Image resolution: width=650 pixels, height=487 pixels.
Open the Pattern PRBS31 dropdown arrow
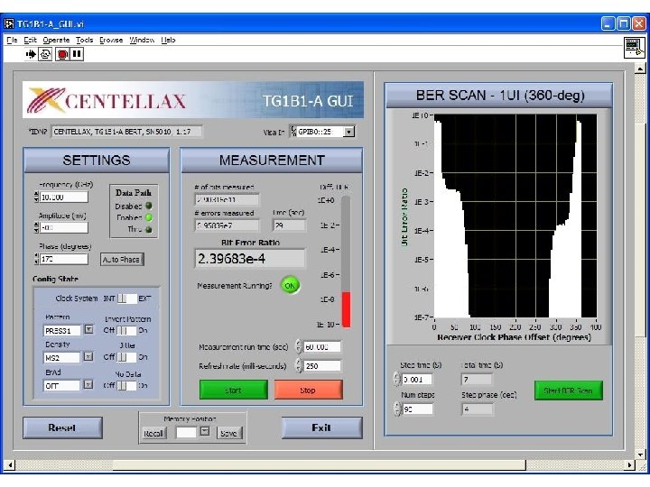pyautogui.click(x=88, y=330)
